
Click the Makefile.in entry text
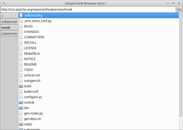pos(32,53)
